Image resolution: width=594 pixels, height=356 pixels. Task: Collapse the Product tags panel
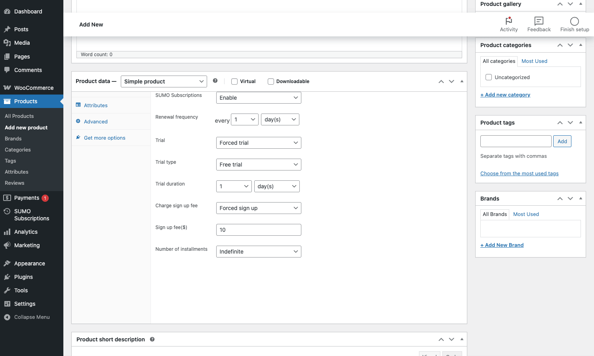tap(581, 122)
